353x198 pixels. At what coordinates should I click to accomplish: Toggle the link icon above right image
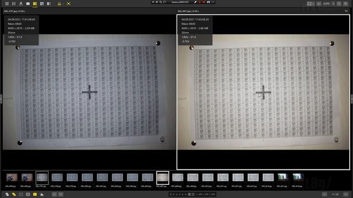pos(346,11)
